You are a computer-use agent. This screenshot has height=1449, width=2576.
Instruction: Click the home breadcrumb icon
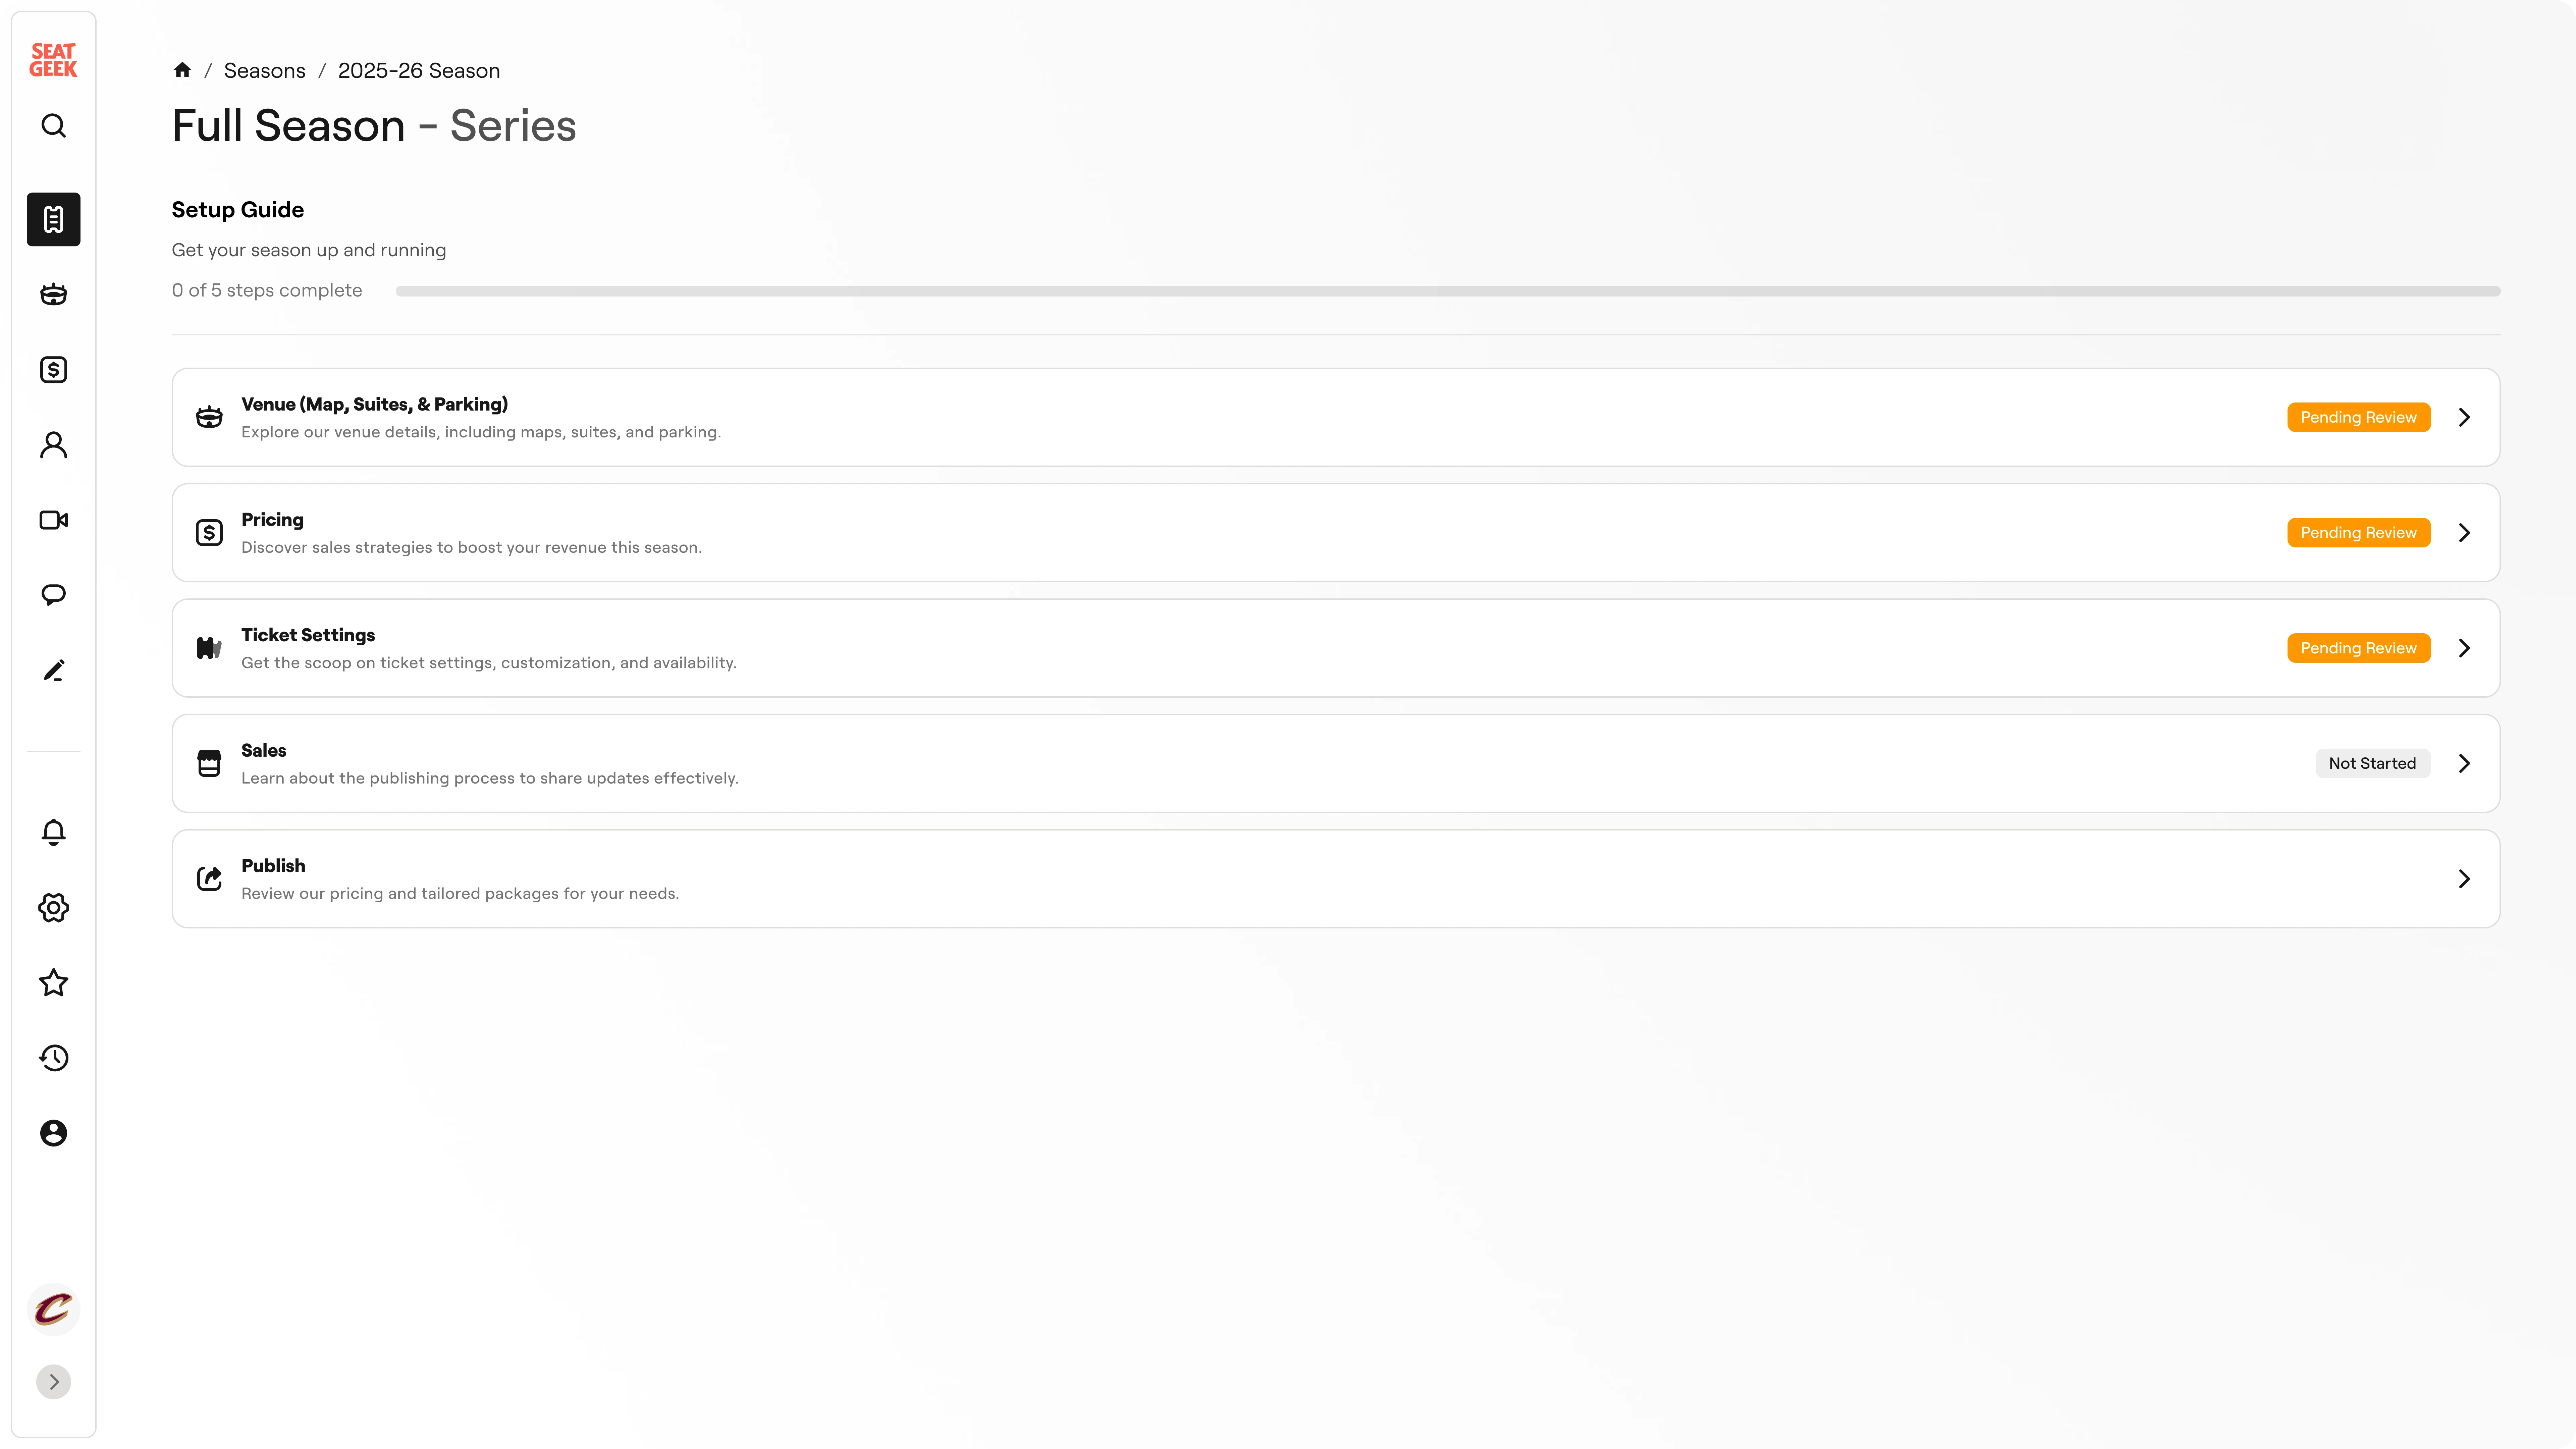click(x=182, y=70)
